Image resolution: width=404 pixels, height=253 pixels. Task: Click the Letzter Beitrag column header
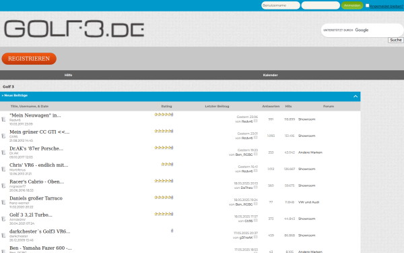217,107
